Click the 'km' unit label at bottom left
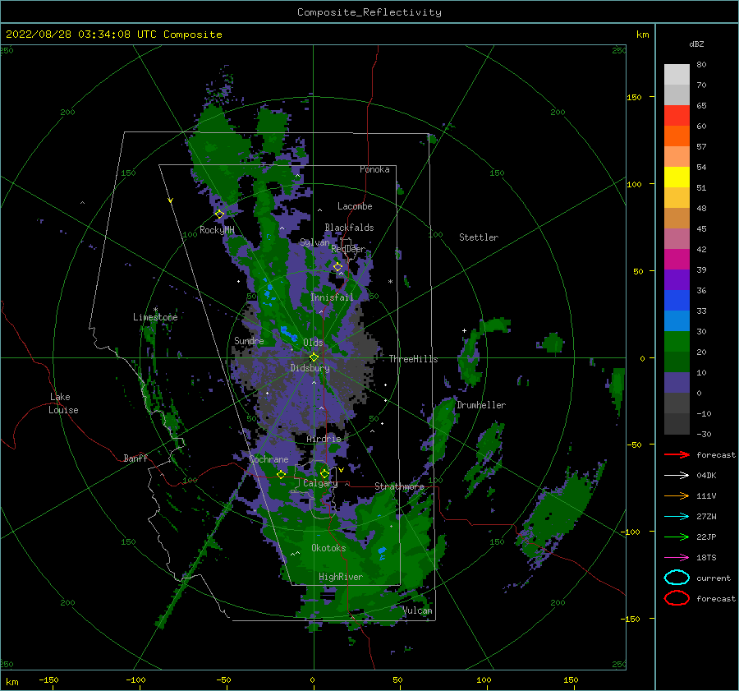 coord(11,682)
